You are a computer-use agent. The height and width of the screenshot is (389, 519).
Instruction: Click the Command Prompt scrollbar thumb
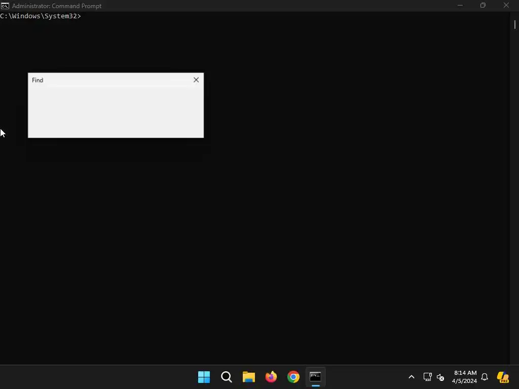coord(515,24)
